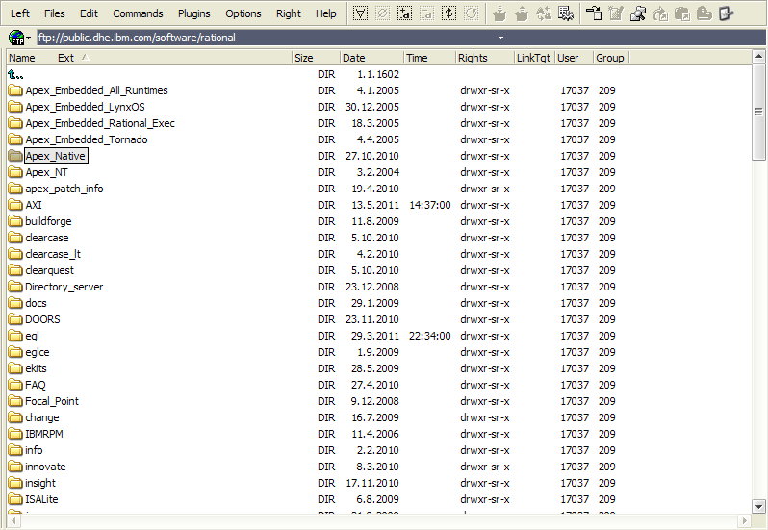
Task: Select the Focal_Point folder
Action: tap(52, 401)
